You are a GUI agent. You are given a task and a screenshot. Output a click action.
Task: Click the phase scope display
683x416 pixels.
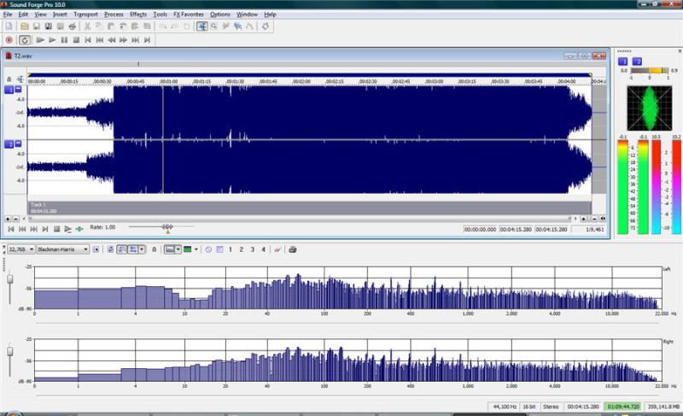tap(650, 108)
